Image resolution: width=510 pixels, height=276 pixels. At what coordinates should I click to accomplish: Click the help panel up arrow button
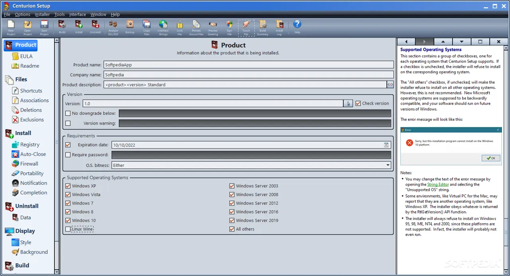tap(443, 41)
